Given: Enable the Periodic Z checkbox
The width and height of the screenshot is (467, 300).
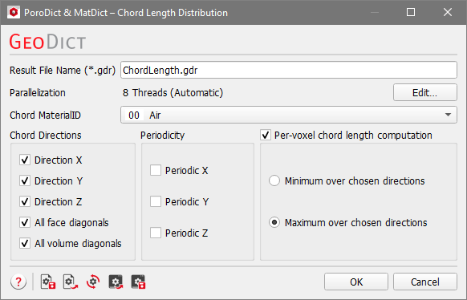Looking at the screenshot, I should 156,233.
